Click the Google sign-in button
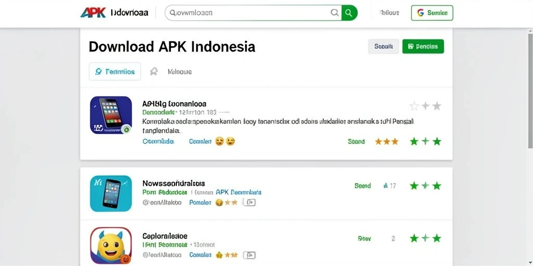 432,13
